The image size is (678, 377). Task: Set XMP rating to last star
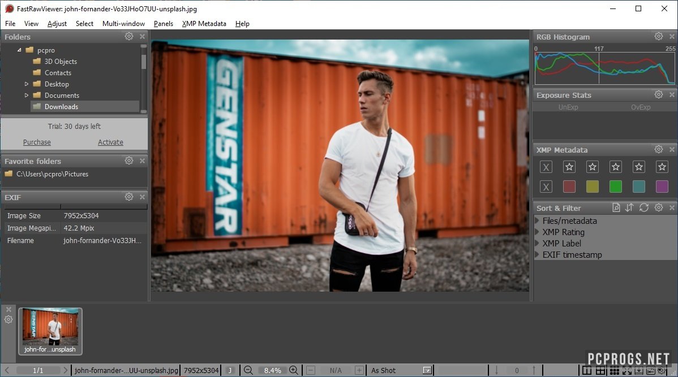point(662,167)
